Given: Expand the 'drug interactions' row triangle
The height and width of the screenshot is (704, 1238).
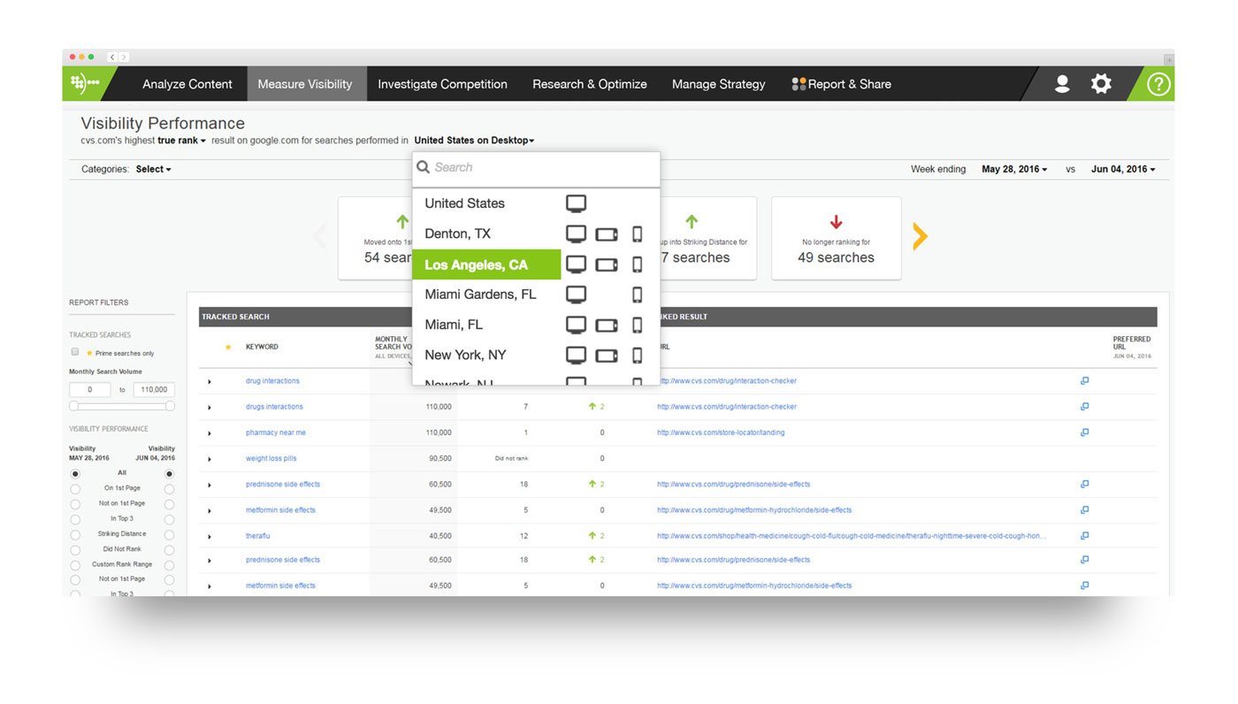Looking at the screenshot, I should [x=210, y=382].
